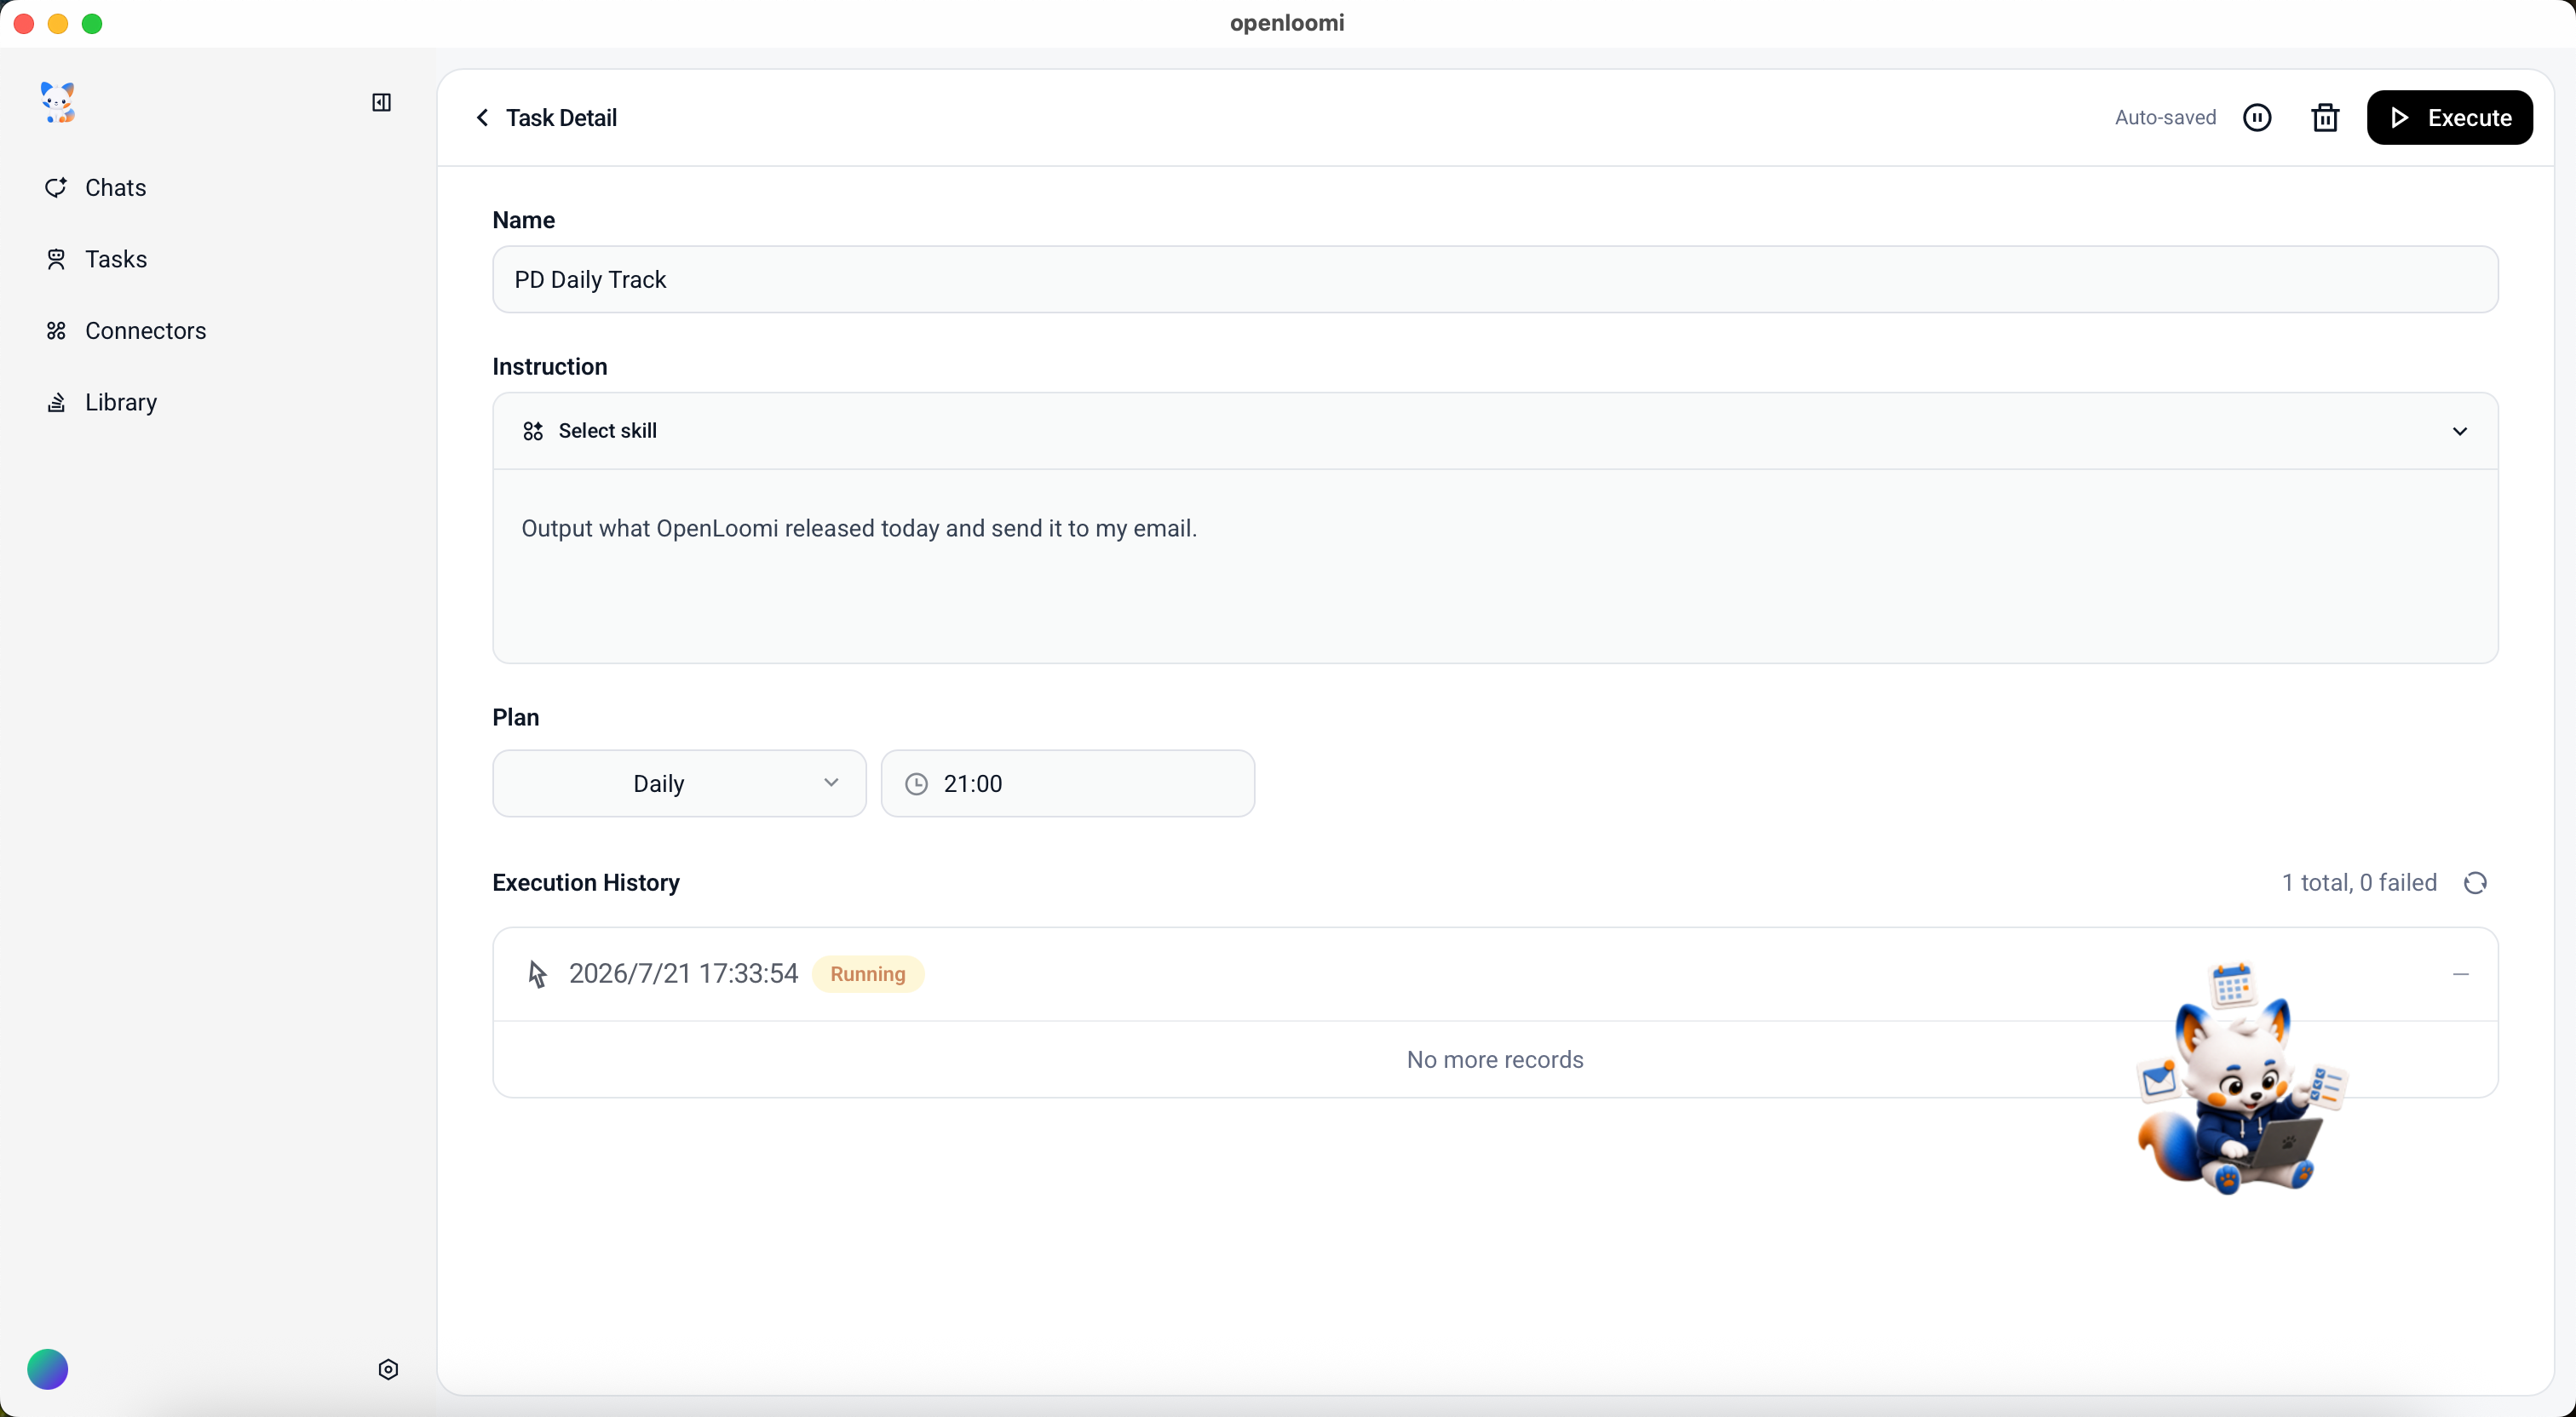
Task: Click the '1 total, 0 failed' summary
Action: click(x=2359, y=883)
